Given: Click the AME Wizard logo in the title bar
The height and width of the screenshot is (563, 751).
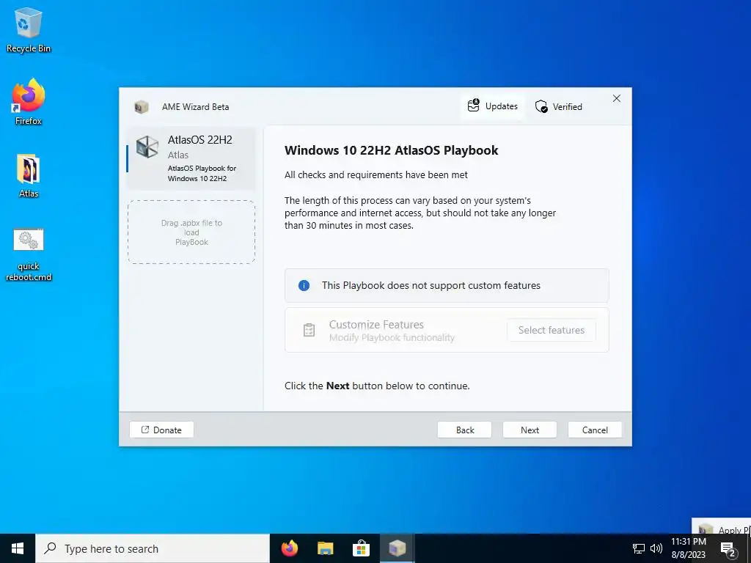Looking at the screenshot, I should click(141, 107).
